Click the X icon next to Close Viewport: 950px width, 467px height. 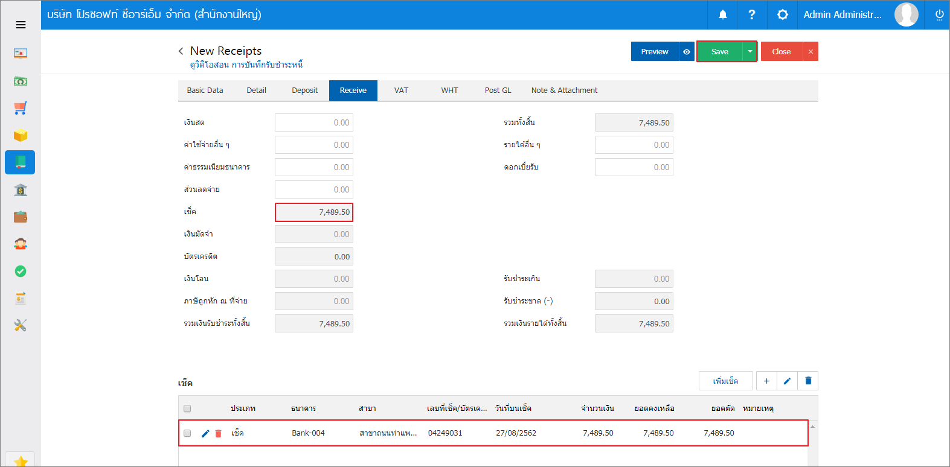[x=810, y=51]
